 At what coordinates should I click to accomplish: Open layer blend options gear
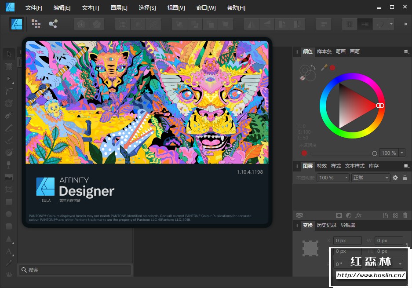(395, 178)
